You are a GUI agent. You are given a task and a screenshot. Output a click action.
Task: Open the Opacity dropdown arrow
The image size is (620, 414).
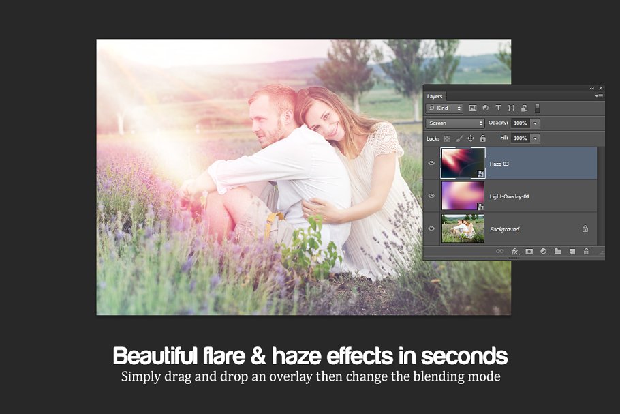[534, 123]
